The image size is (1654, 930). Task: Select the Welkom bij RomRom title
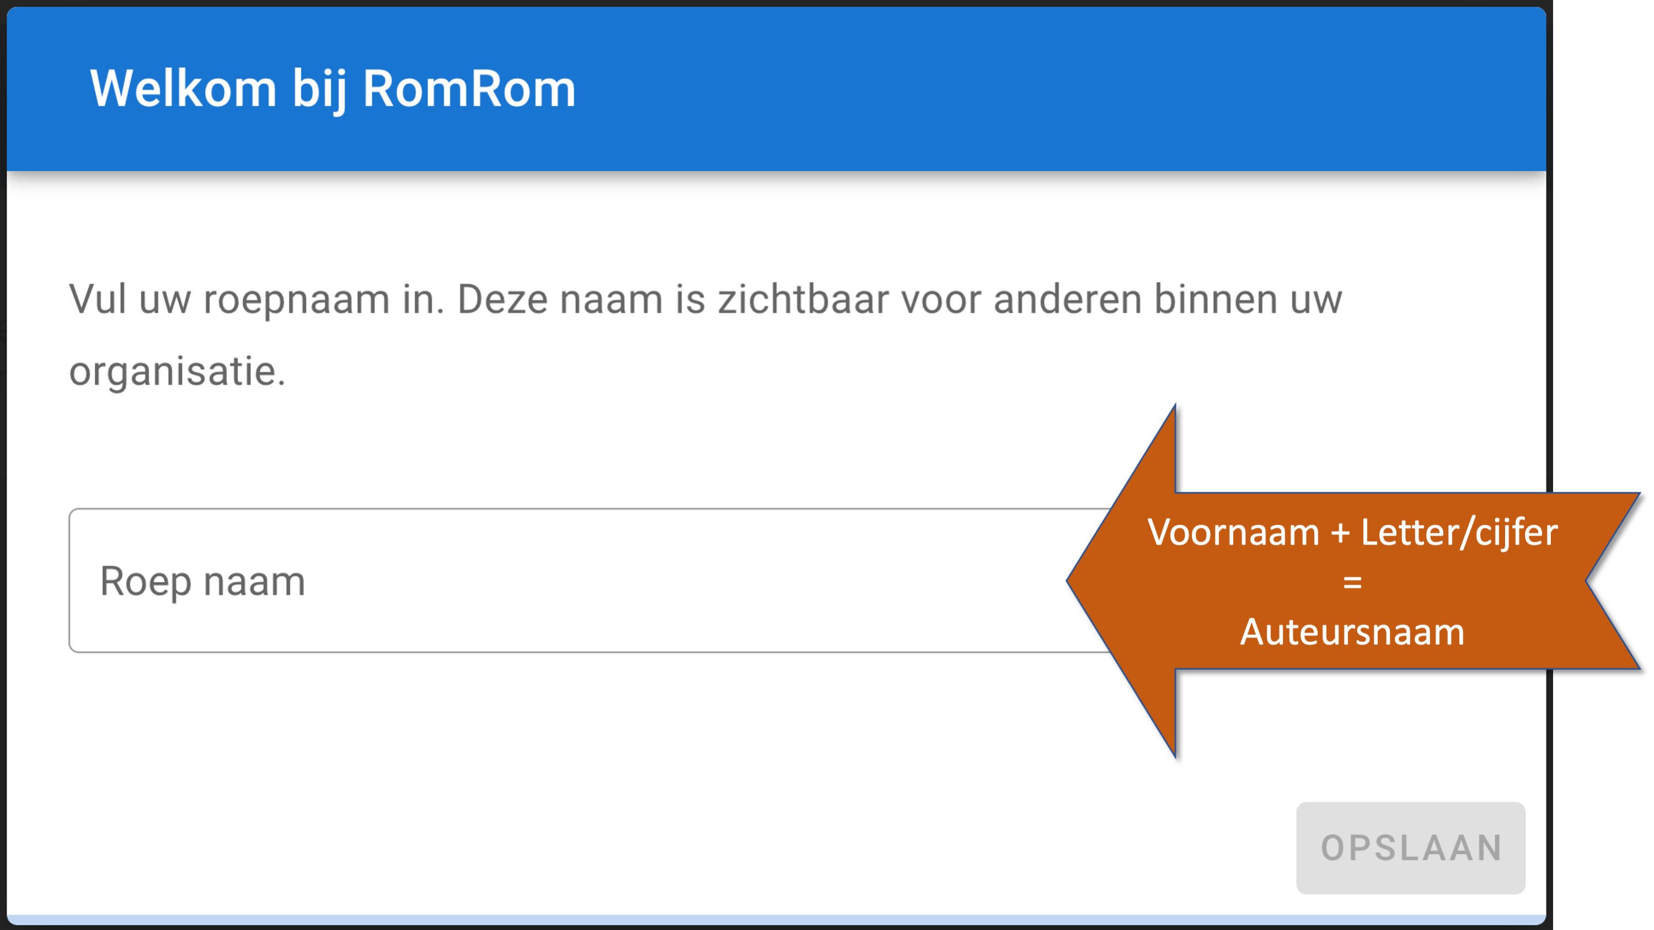click(x=333, y=89)
